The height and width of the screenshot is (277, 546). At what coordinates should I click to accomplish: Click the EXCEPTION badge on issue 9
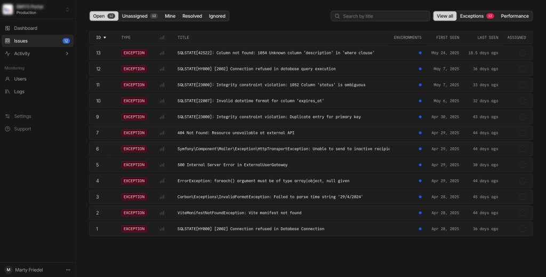[x=134, y=117]
